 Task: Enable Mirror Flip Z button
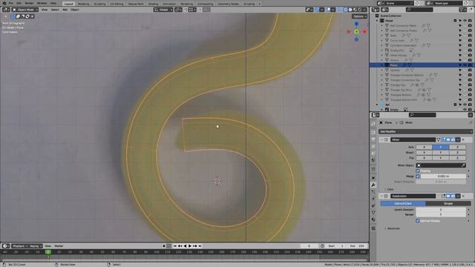(457, 158)
